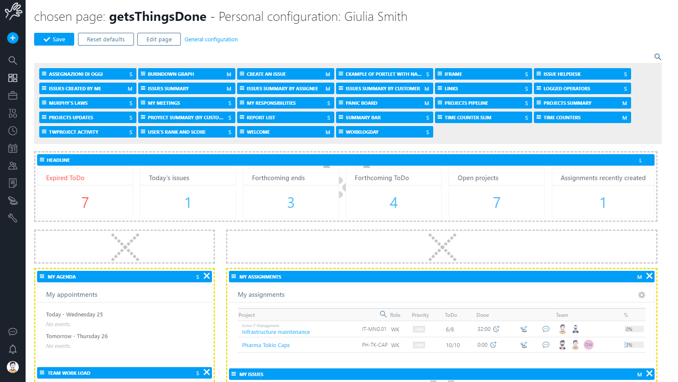
Task: Open the General configuration link
Action: click(x=211, y=39)
